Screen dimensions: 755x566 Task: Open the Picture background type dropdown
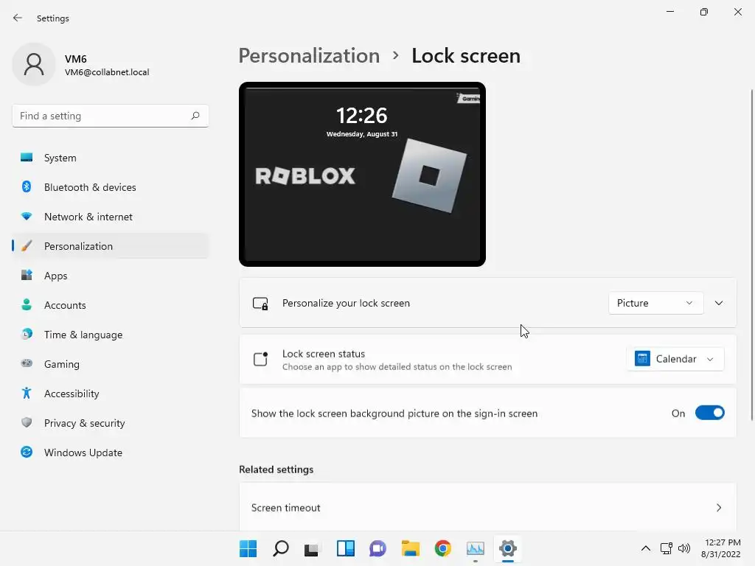pos(655,303)
